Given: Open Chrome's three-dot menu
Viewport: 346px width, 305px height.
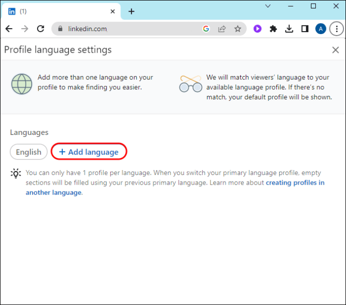Looking at the screenshot, I should (336, 29).
